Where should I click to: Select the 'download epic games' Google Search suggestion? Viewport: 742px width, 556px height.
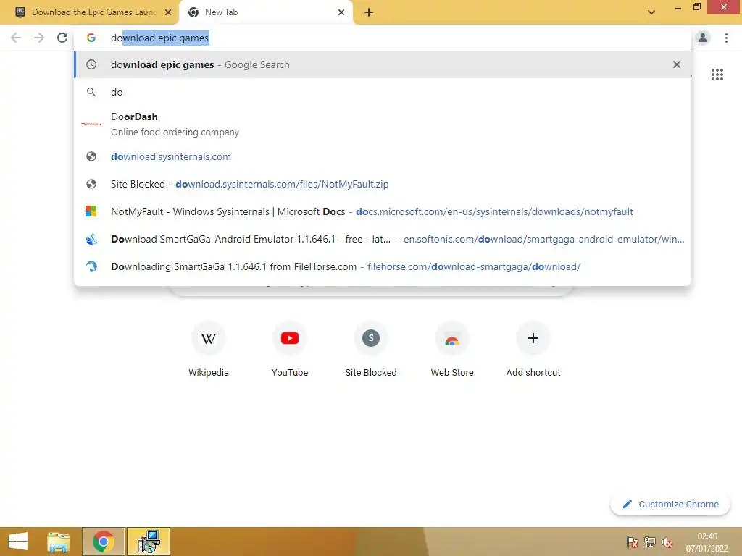click(x=383, y=64)
